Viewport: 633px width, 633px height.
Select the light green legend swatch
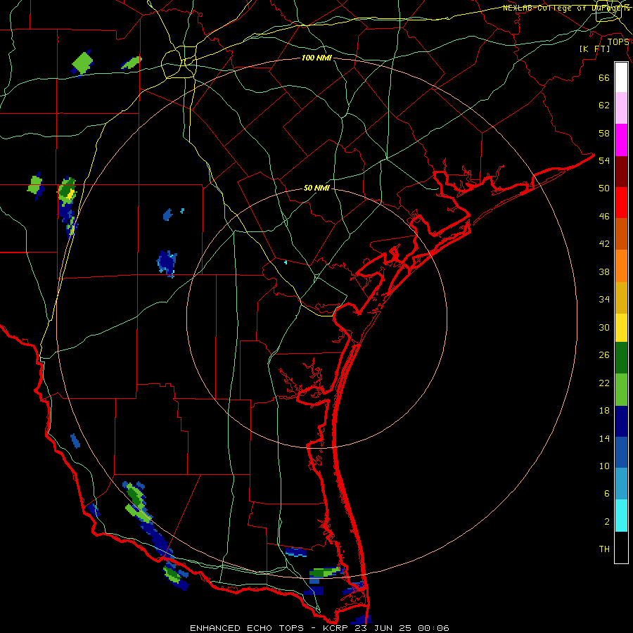click(x=621, y=390)
